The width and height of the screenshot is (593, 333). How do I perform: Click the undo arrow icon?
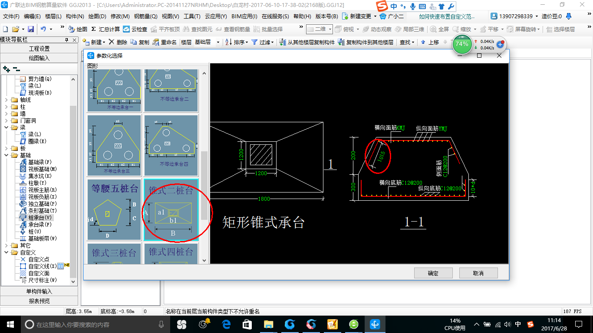pos(43,29)
